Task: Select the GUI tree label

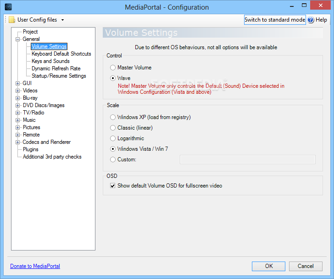Action: click(27, 83)
